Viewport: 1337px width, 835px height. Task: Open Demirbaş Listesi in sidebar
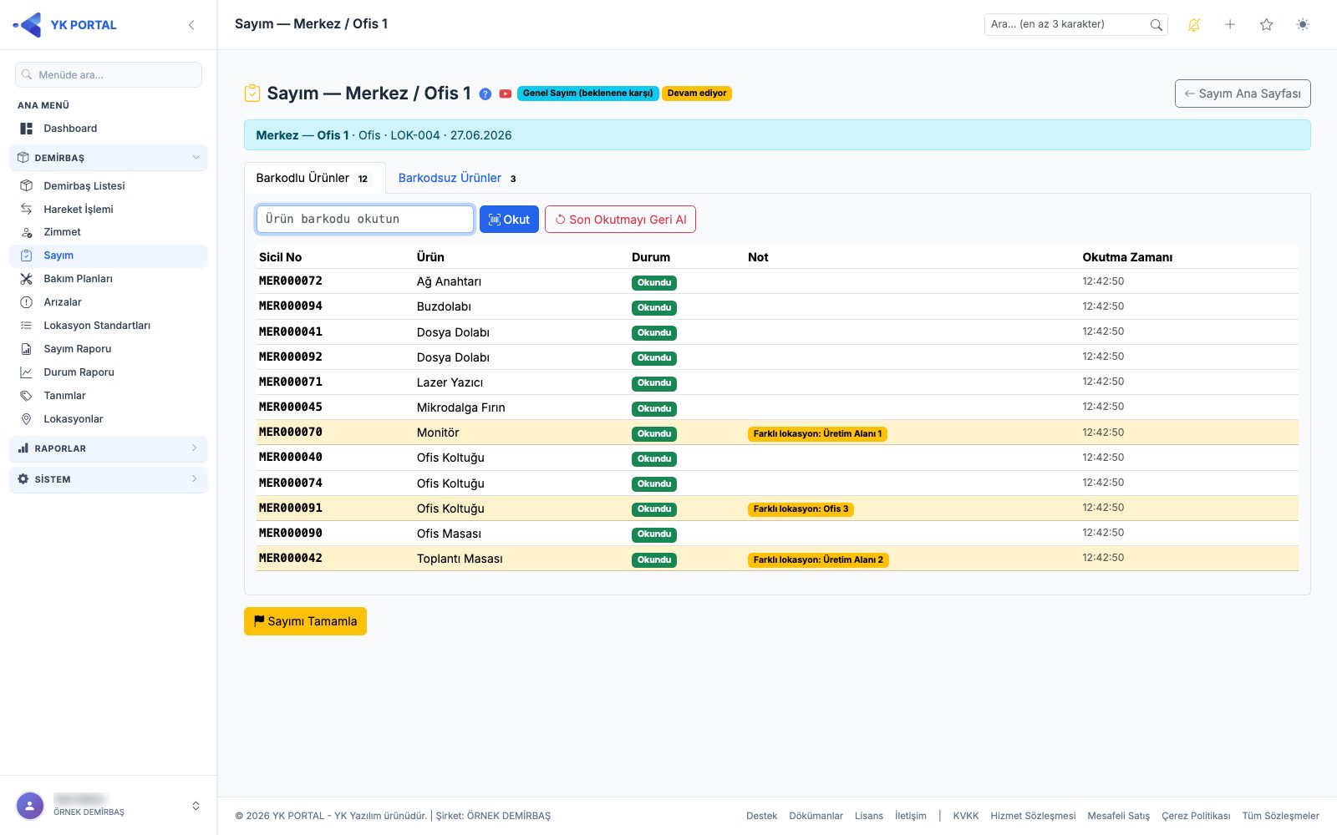(x=109, y=186)
